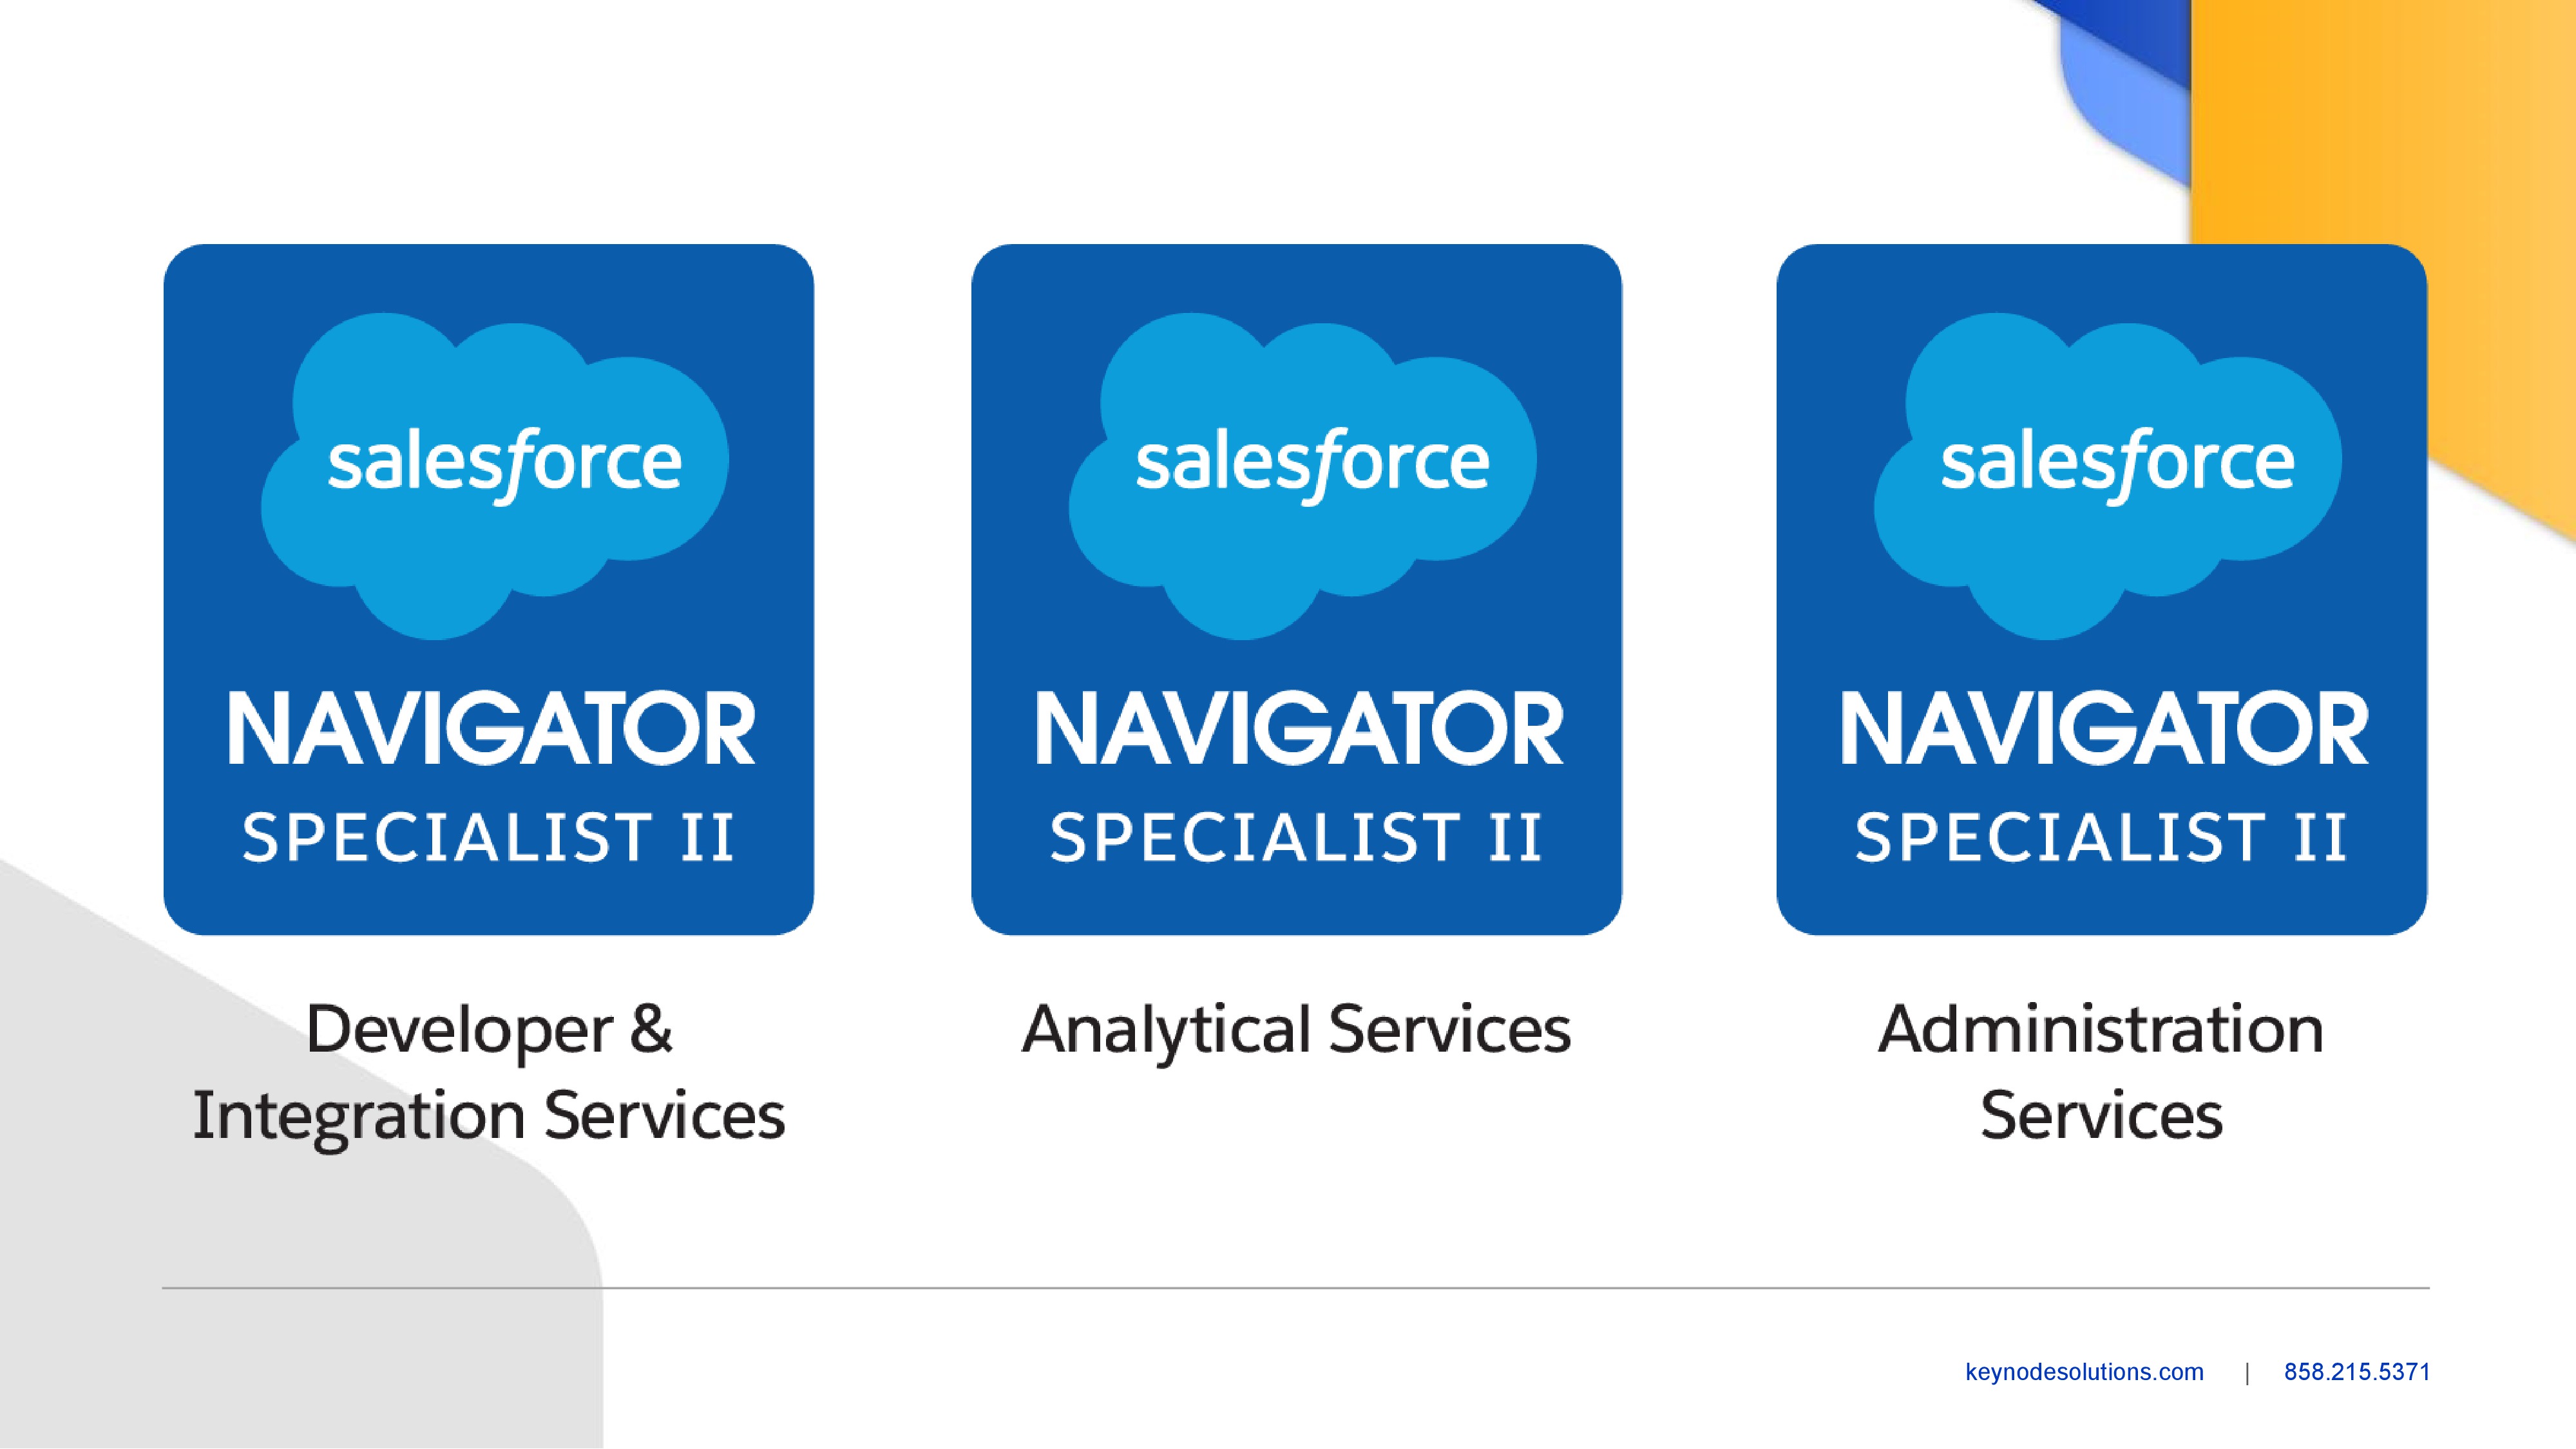2576x1449 pixels.
Task: Click the vertical separator between website and phone
Action: pos(2247,1373)
